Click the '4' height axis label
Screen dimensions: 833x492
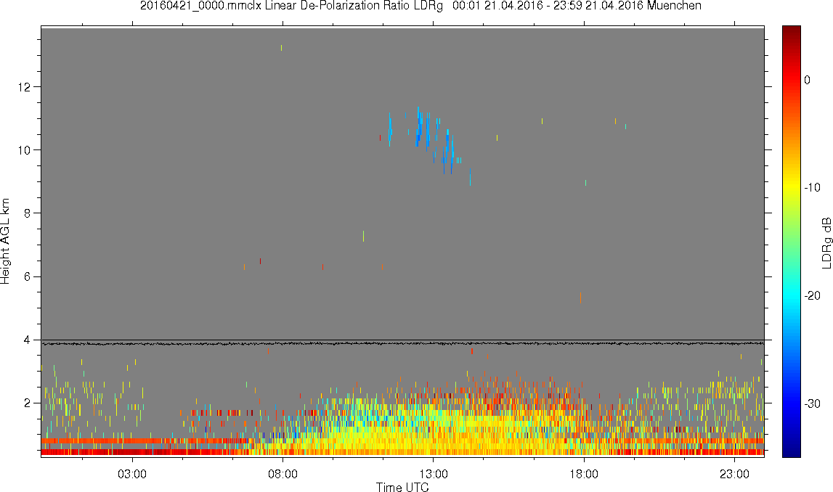(27, 340)
